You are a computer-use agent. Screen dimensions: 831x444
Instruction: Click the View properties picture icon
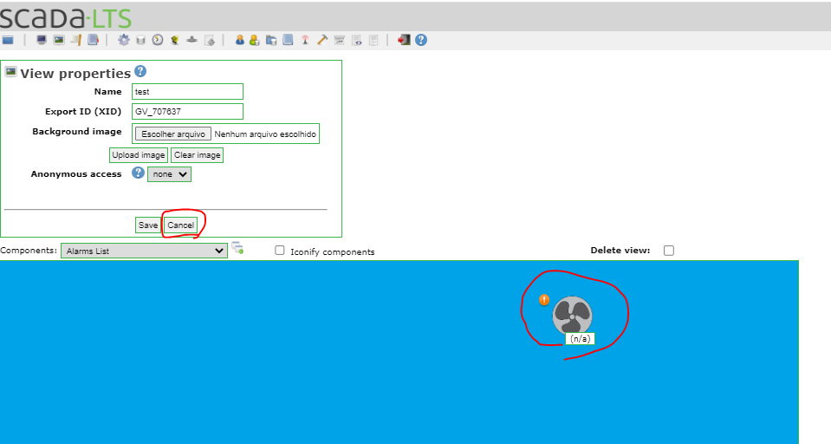coord(10,72)
